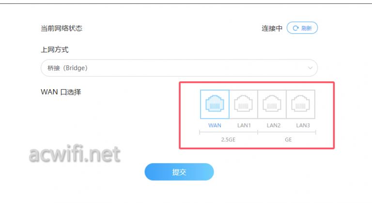Click the acwifi.net watermark text
The height and width of the screenshot is (203, 372).
click(75, 155)
